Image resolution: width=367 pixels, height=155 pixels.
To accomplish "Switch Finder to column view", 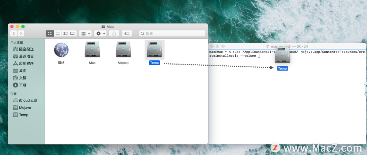I will 65,33.
